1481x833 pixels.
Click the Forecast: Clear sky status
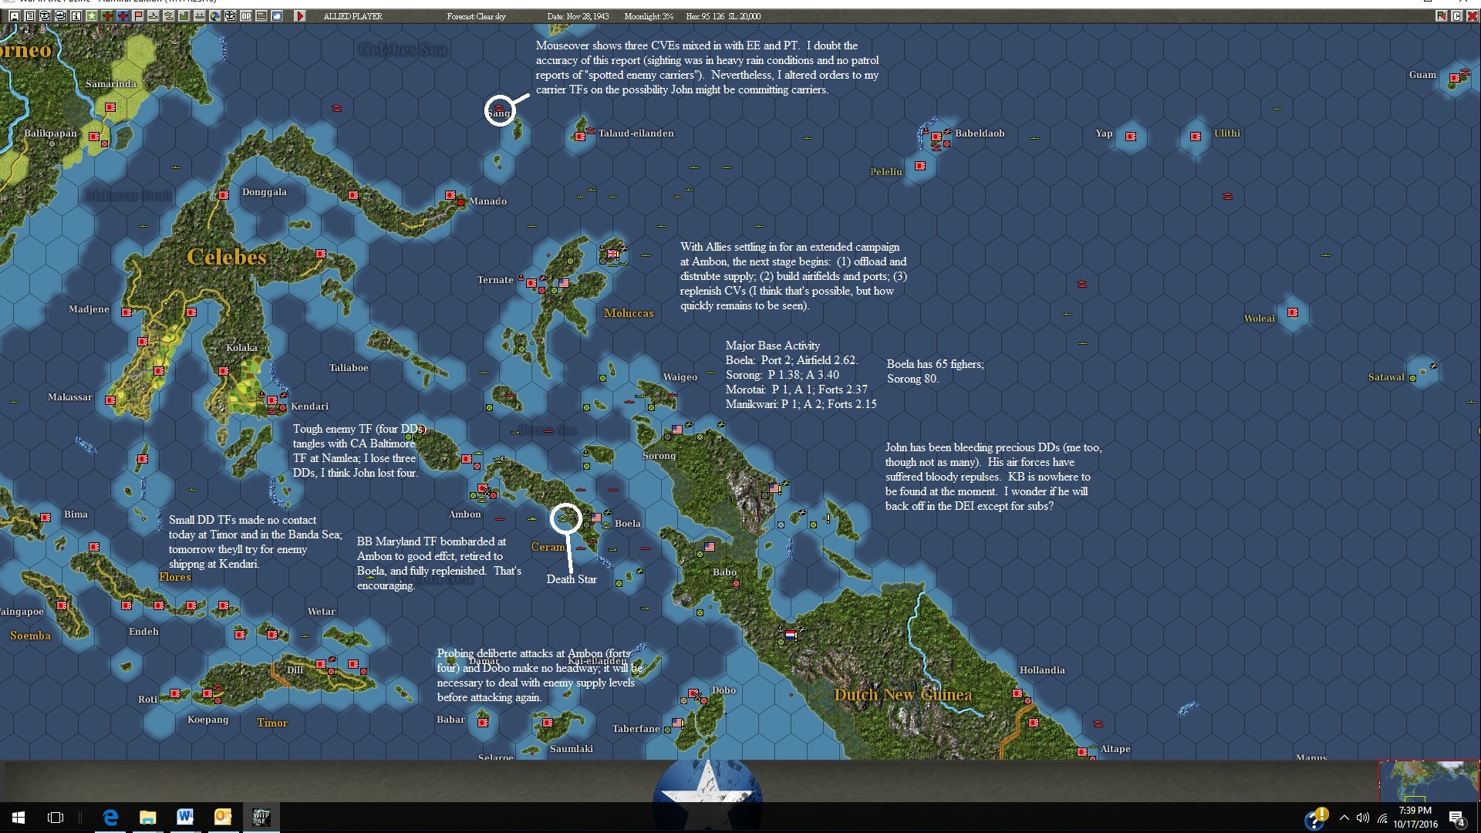[477, 16]
